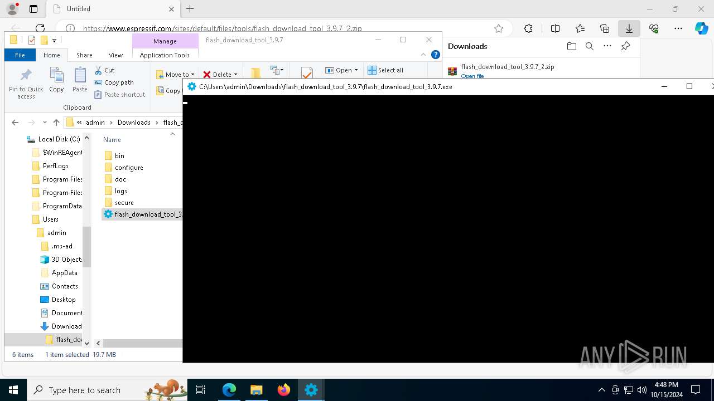
Task: Open new tab in Edge
Action: (x=190, y=9)
